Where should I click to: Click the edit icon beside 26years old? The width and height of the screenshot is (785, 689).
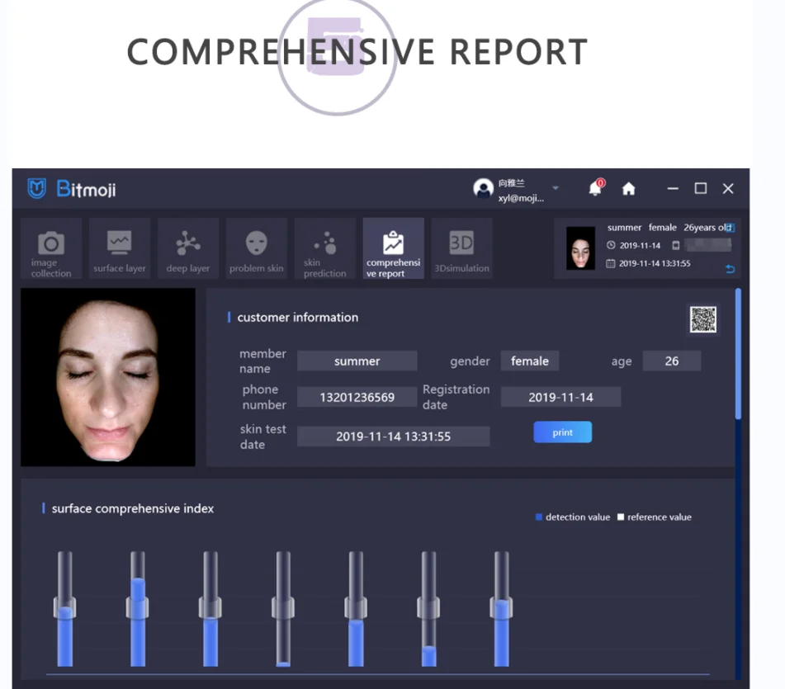[729, 228]
